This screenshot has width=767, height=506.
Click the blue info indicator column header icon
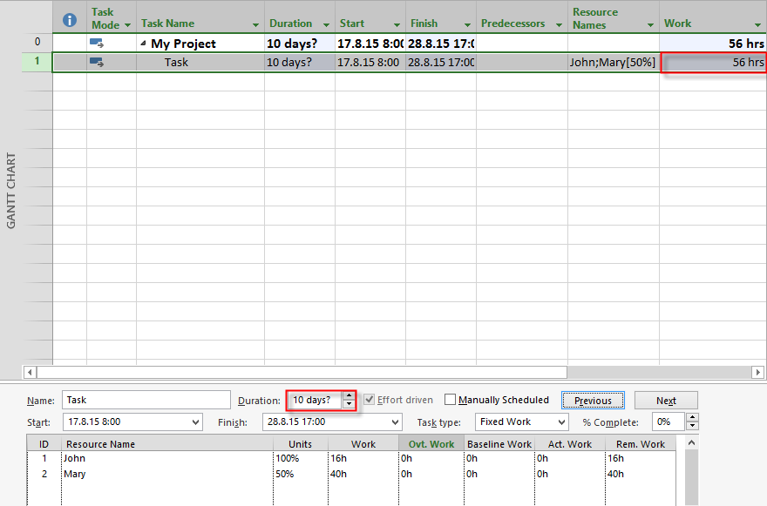70,19
